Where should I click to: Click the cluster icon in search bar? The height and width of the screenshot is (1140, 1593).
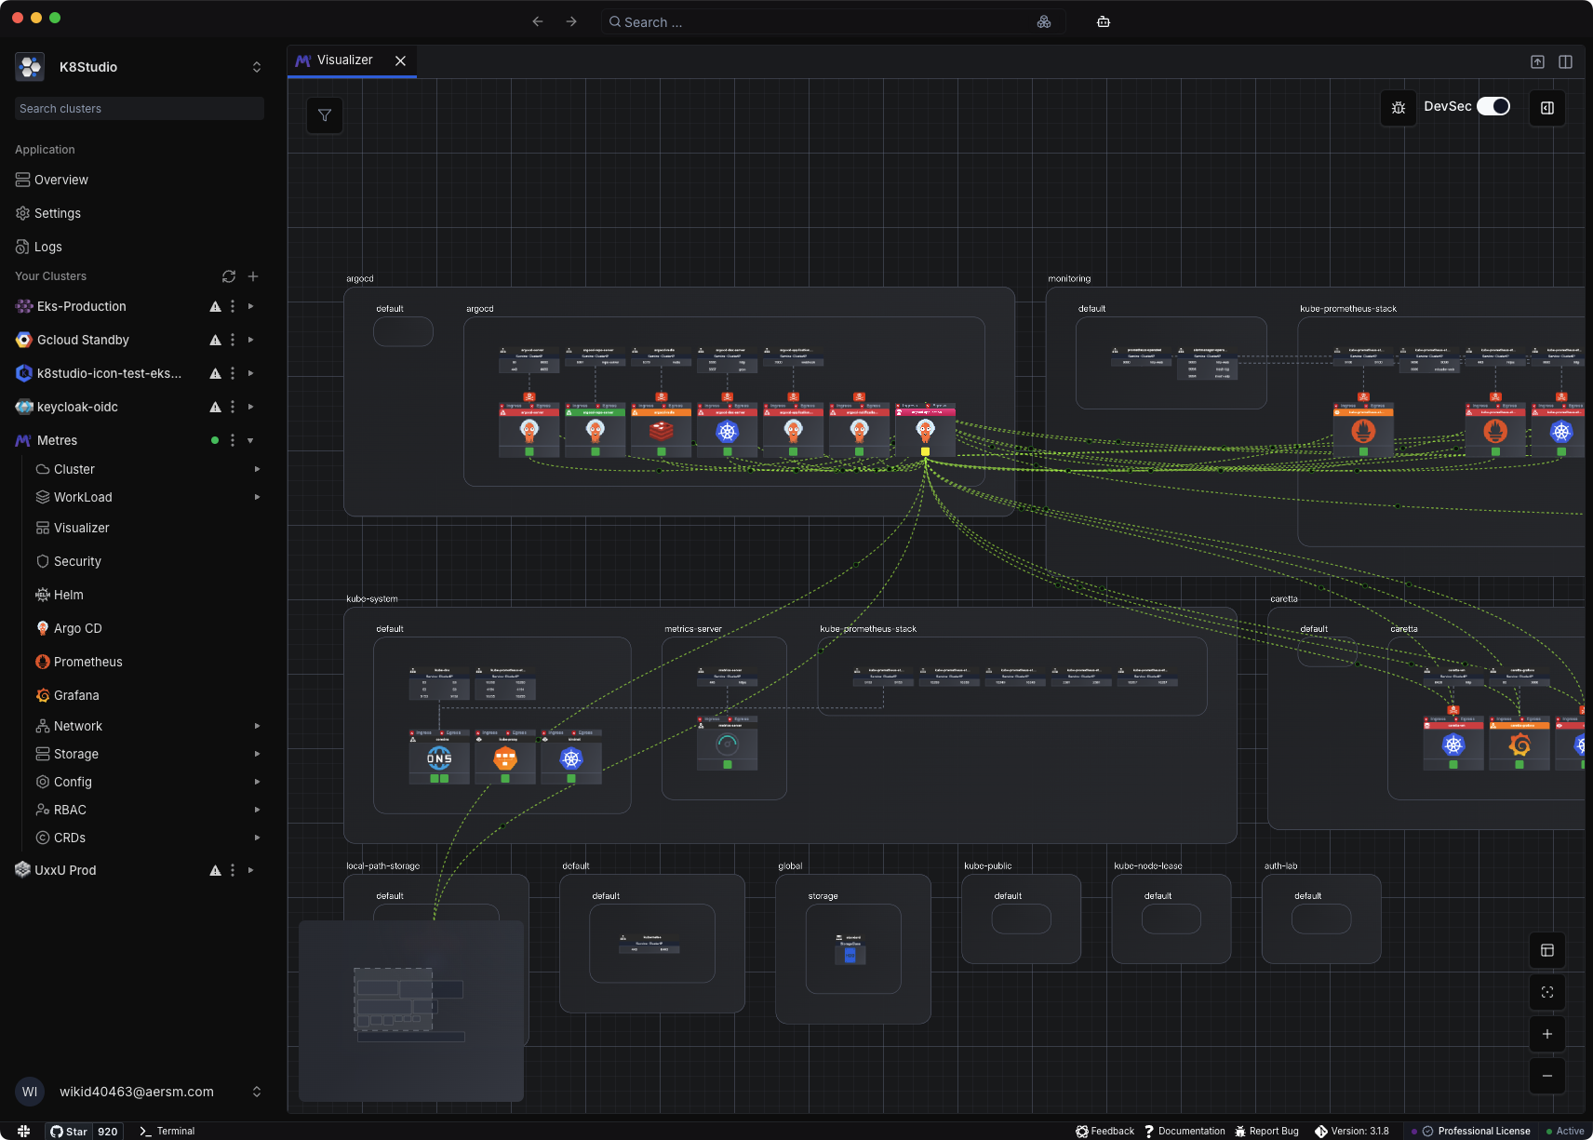(x=1044, y=21)
